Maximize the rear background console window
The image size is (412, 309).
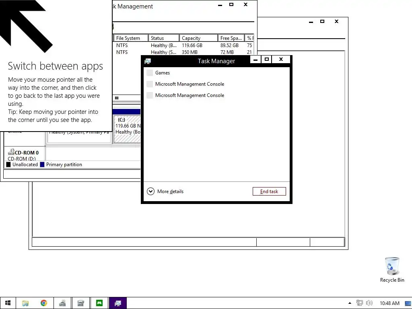tap(322, 22)
